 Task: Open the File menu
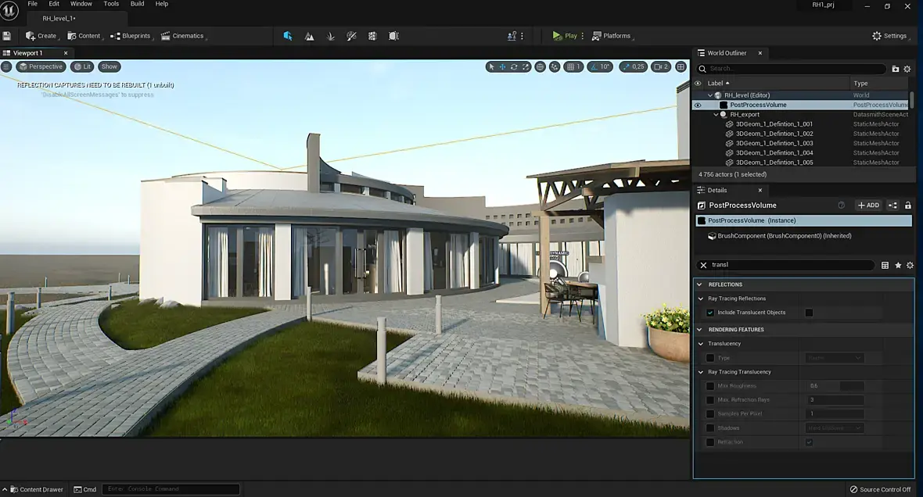pyautogui.click(x=32, y=4)
